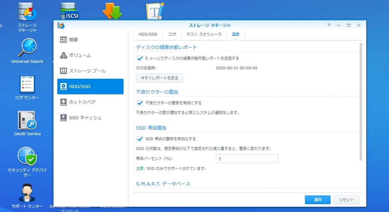Select ボリューム in the sidebar

(90, 55)
